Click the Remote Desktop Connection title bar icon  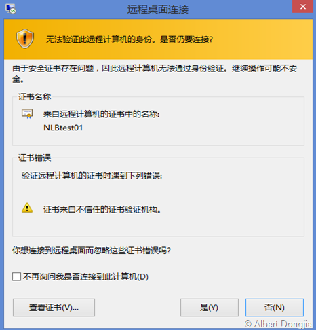(x=11, y=9)
